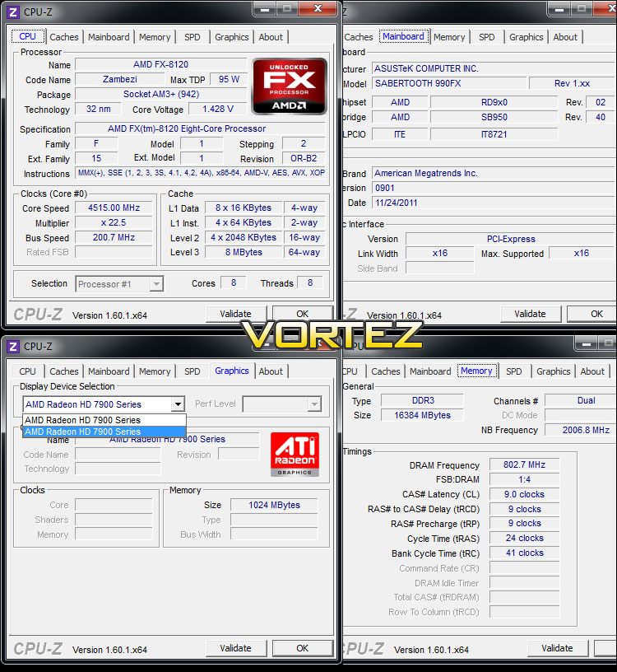
Task: Click the Level 3 8 MBytes cache value
Action: pos(244,253)
